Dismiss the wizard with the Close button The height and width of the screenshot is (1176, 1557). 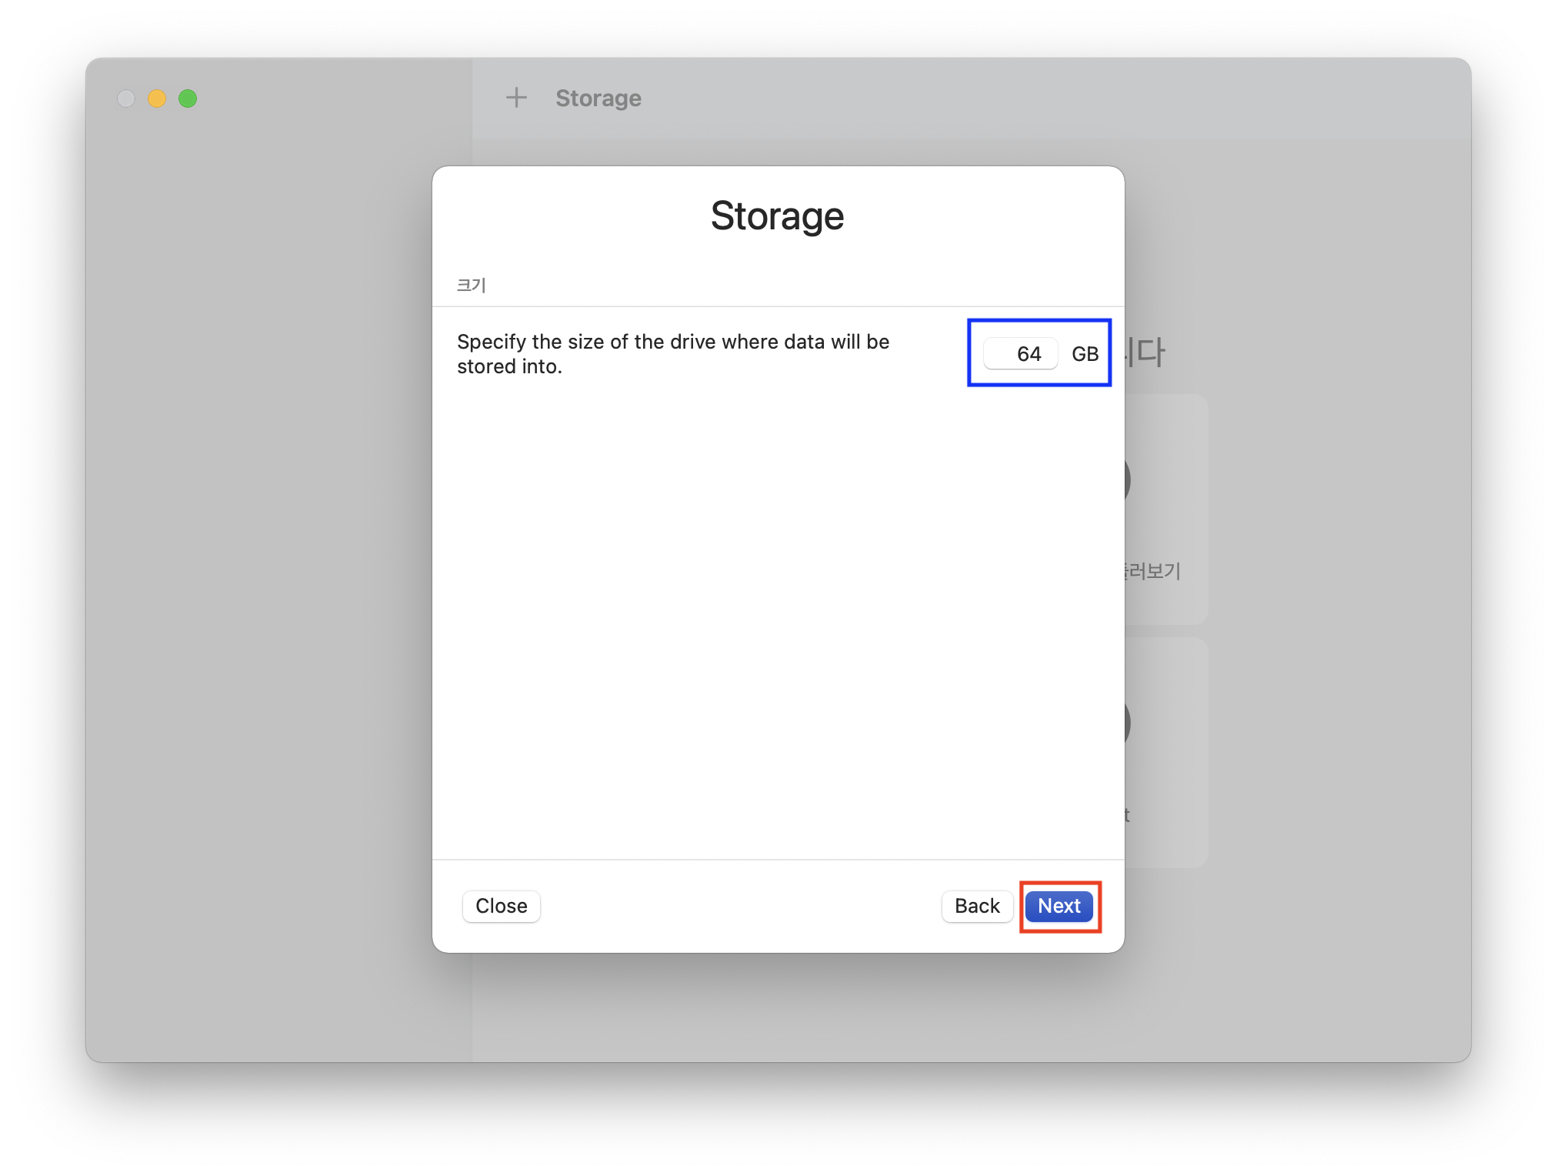501,906
